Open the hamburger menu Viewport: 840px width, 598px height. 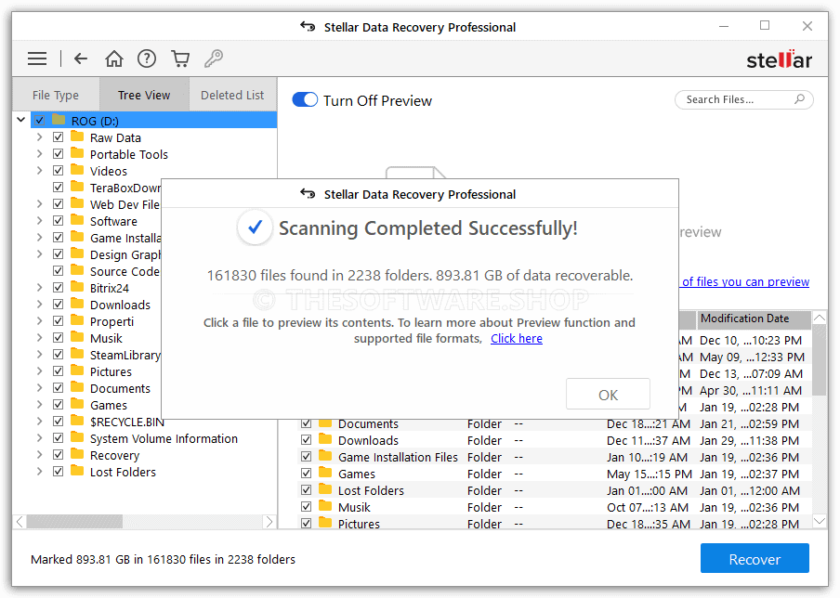pyautogui.click(x=37, y=58)
